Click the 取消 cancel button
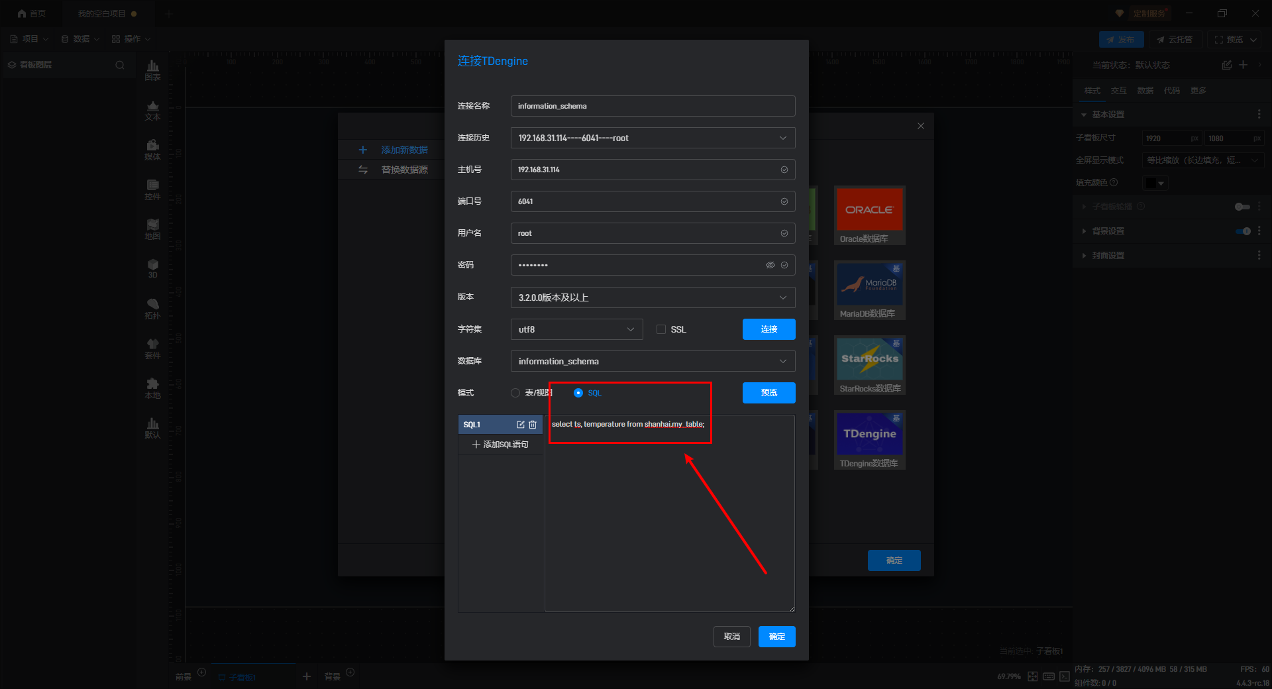This screenshot has height=689, width=1272. pos(731,637)
